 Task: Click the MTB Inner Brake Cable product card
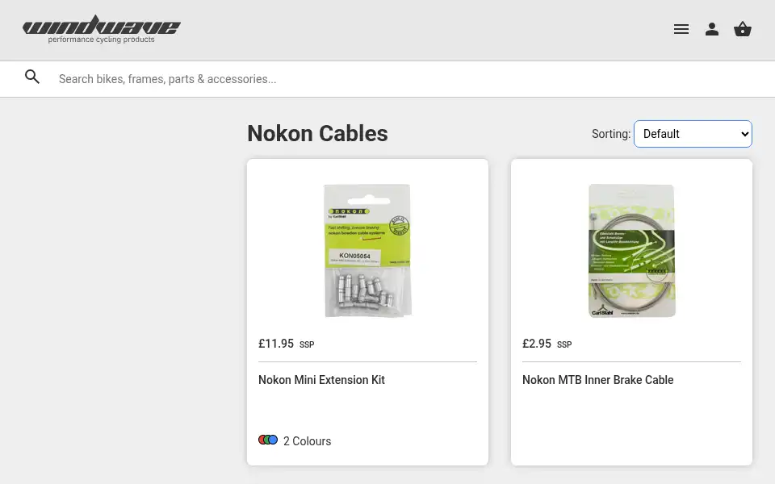point(631,312)
